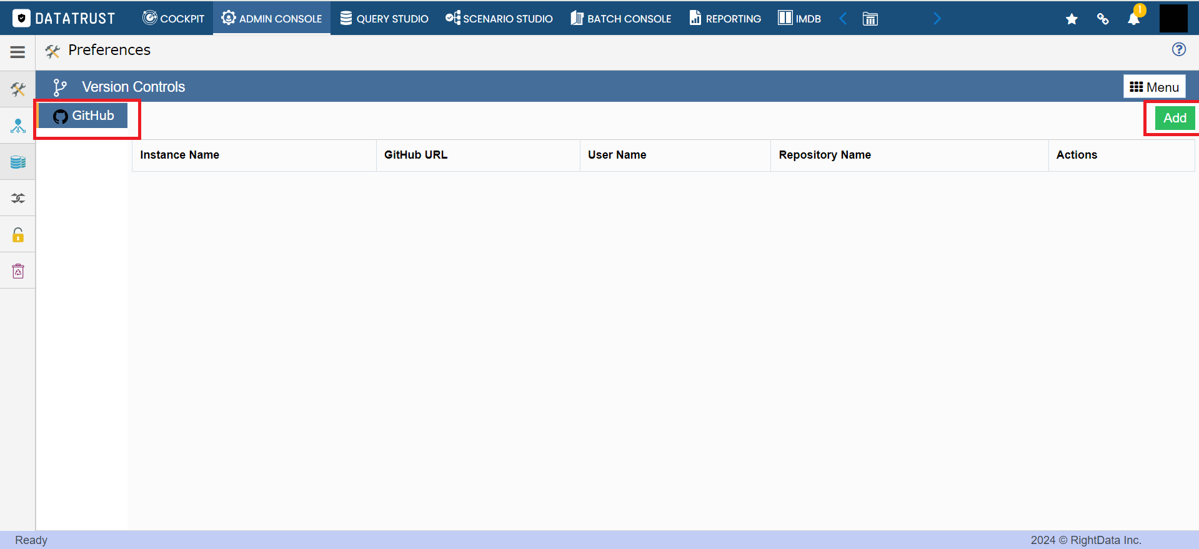The image size is (1199, 549).
Task: Select the tools preferences sidebar icon
Action: [17, 89]
